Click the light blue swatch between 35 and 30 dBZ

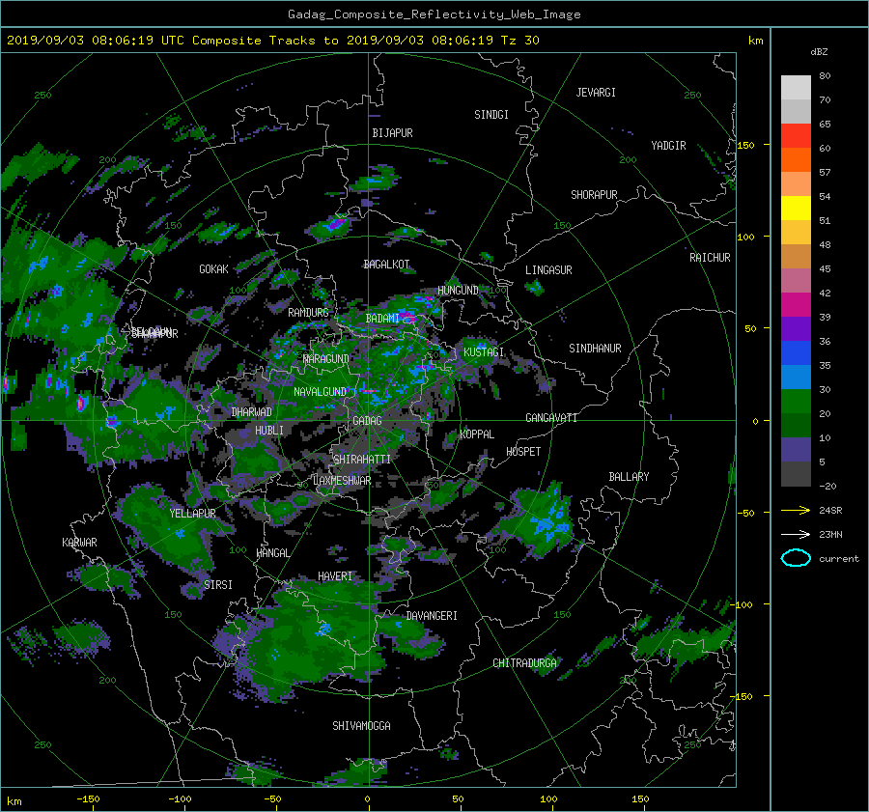[796, 377]
